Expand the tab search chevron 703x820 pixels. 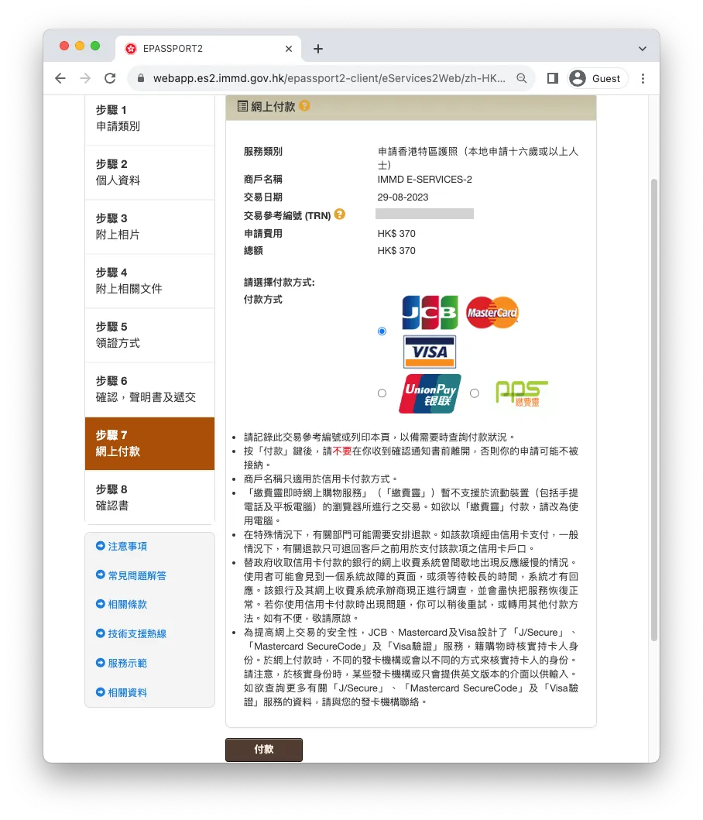point(643,49)
